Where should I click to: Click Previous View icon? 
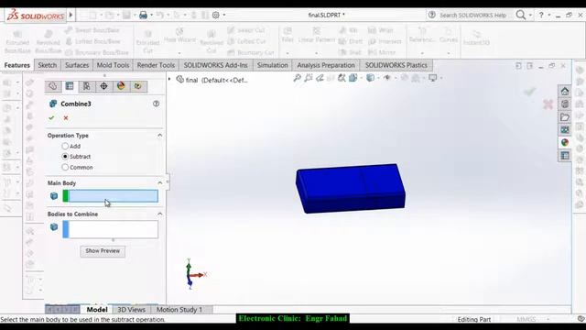pyautogui.click(x=320, y=78)
